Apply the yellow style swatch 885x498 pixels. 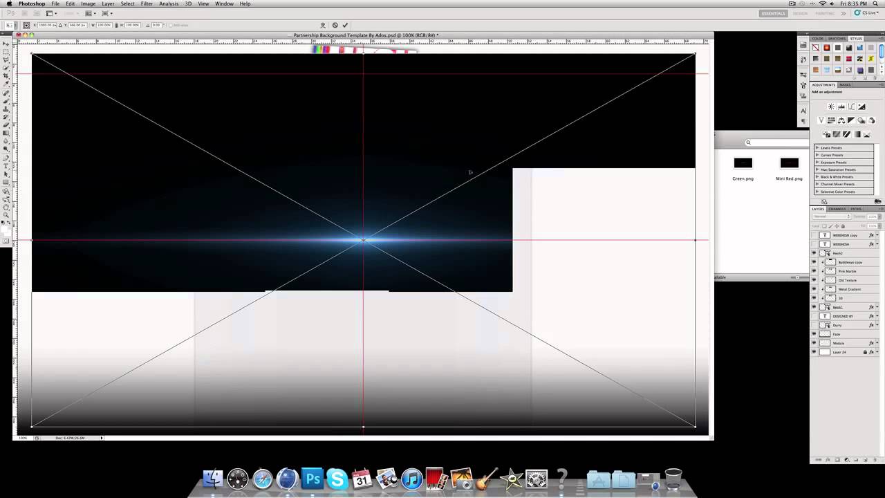(x=871, y=58)
